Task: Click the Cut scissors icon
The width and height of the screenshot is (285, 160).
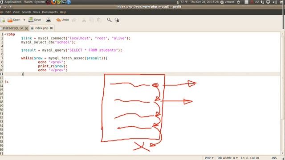Action: [x=84, y=20]
